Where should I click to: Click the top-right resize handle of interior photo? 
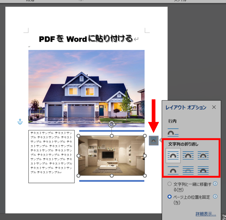pyautogui.click(x=145, y=136)
